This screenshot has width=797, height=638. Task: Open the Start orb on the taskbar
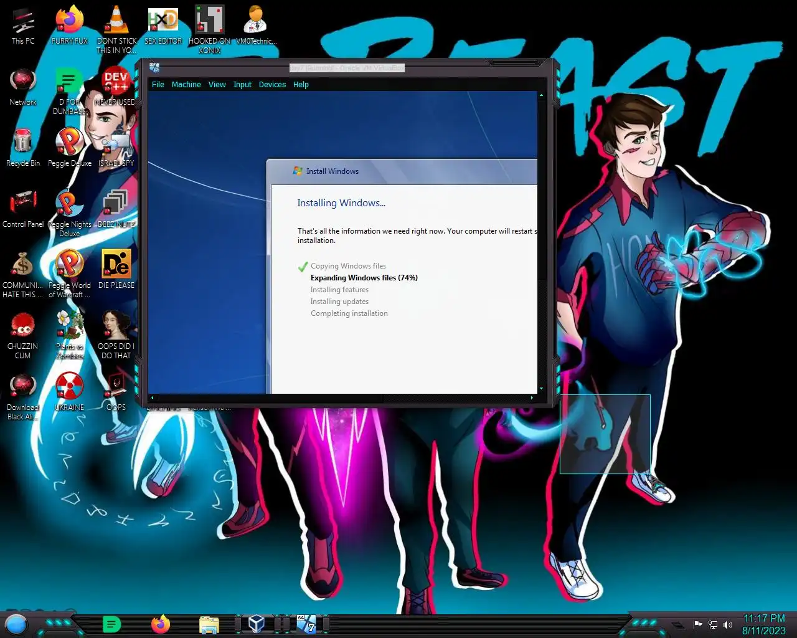coord(16,624)
